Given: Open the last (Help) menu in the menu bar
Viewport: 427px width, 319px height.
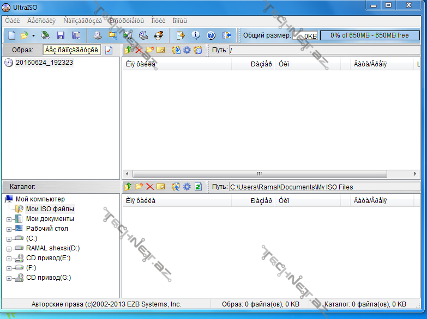Looking at the screenshot, I should (179, 20).
